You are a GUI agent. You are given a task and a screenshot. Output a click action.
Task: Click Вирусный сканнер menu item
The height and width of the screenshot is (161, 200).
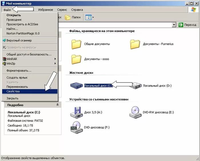30,41
